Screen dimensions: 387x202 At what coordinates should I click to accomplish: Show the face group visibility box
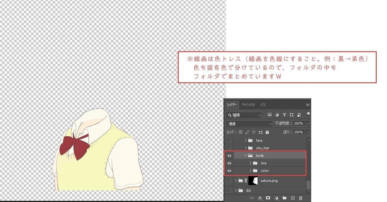229,141
